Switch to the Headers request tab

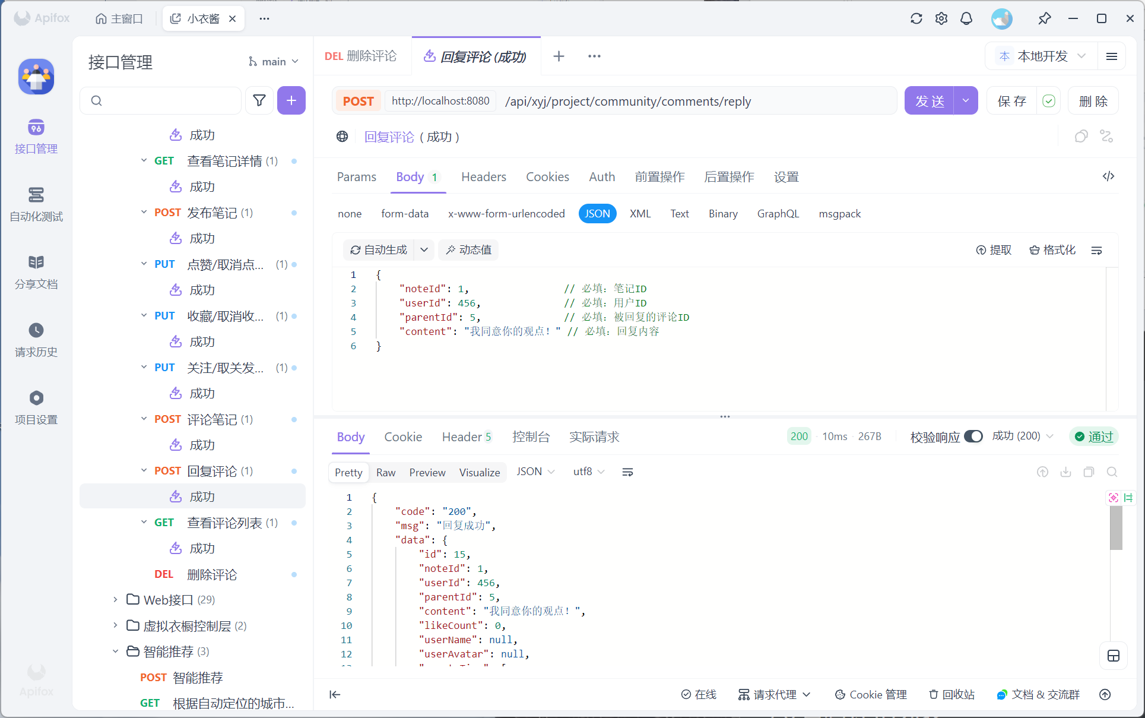pos(483,177)
